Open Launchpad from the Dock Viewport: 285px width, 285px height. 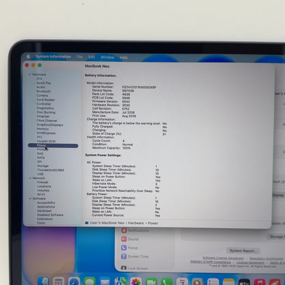tap(58, 282)
